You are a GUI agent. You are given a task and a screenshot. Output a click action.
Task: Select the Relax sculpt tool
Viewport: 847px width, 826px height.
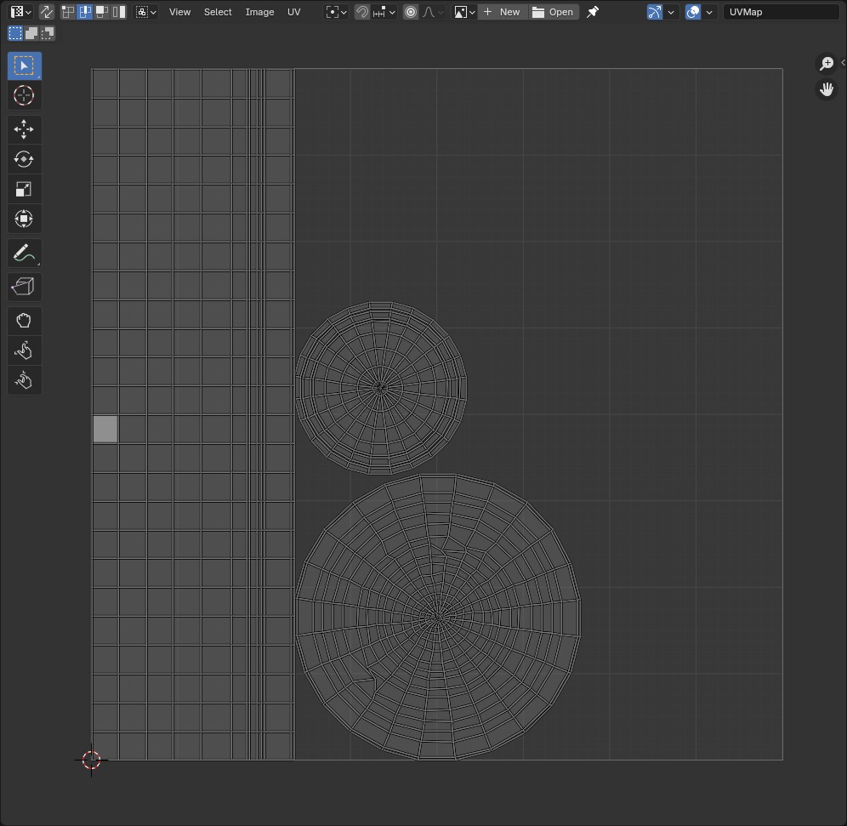pyautogui.click(x=25, y=350)
